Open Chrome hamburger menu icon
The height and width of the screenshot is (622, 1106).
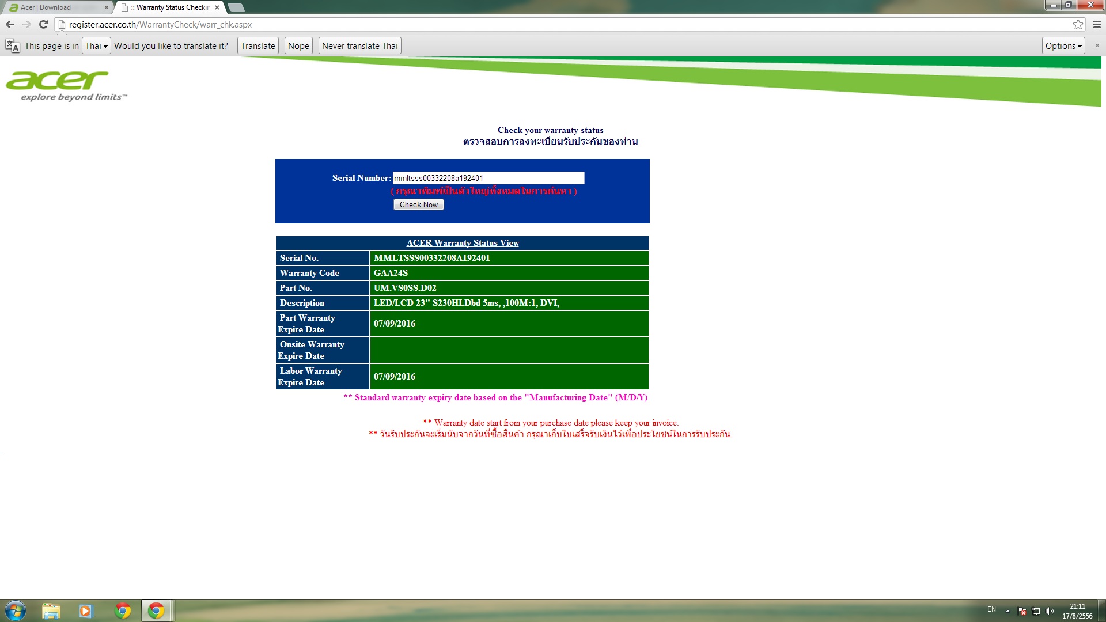pos(1097,24)
